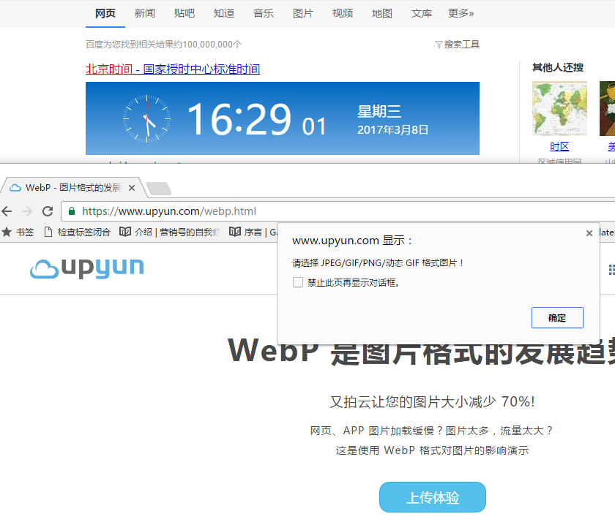Open the 北京时间 - 国家授时中心标准时间 link
The image size is (615, 522).
point(173,69)
